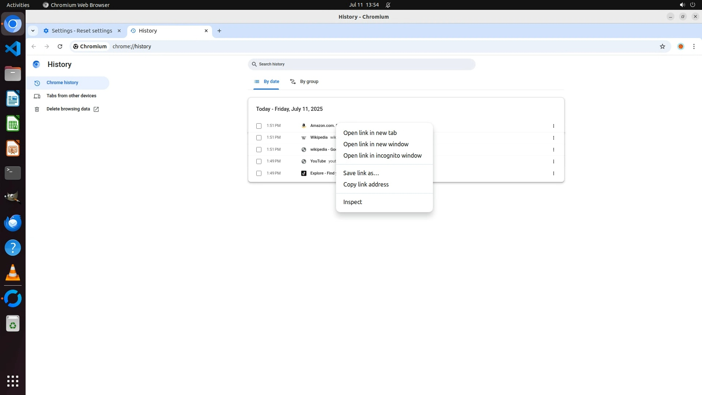Open Tabs from other devices

71,96
